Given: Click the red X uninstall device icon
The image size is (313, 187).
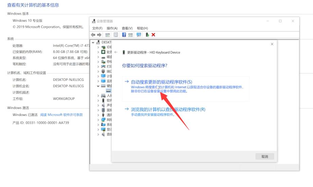Looking at the screenshot, I should [153, 35].
